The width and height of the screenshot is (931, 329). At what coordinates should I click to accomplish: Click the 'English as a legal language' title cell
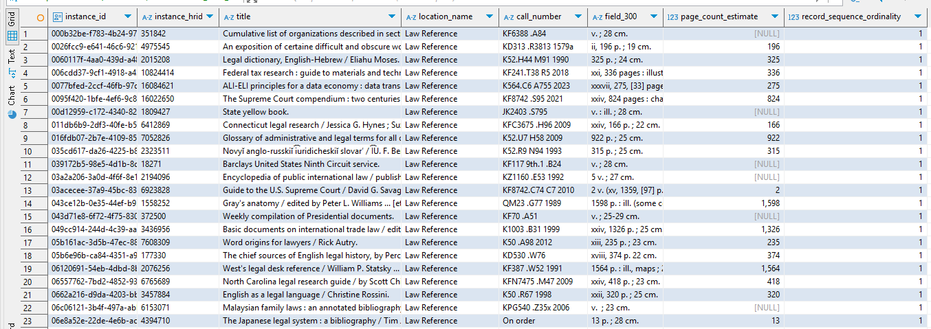[310, 295]
